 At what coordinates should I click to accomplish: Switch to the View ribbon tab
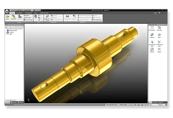[x=36, y=13]
